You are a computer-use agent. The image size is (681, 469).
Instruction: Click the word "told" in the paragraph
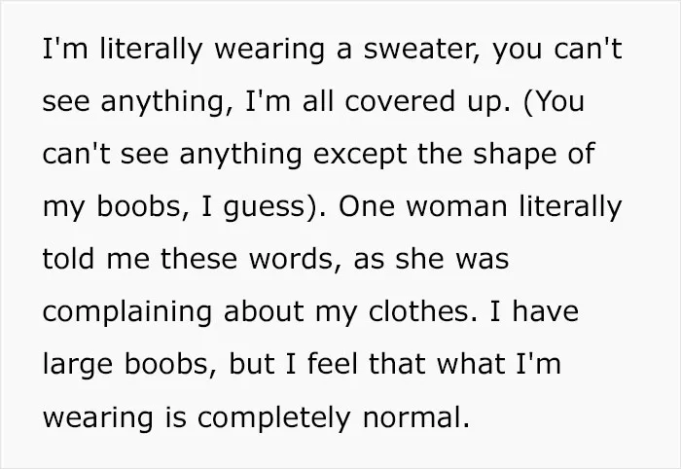click(x=68, y=258)
